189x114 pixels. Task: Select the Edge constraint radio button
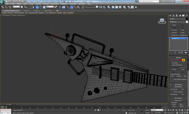(x=178, y=104)
